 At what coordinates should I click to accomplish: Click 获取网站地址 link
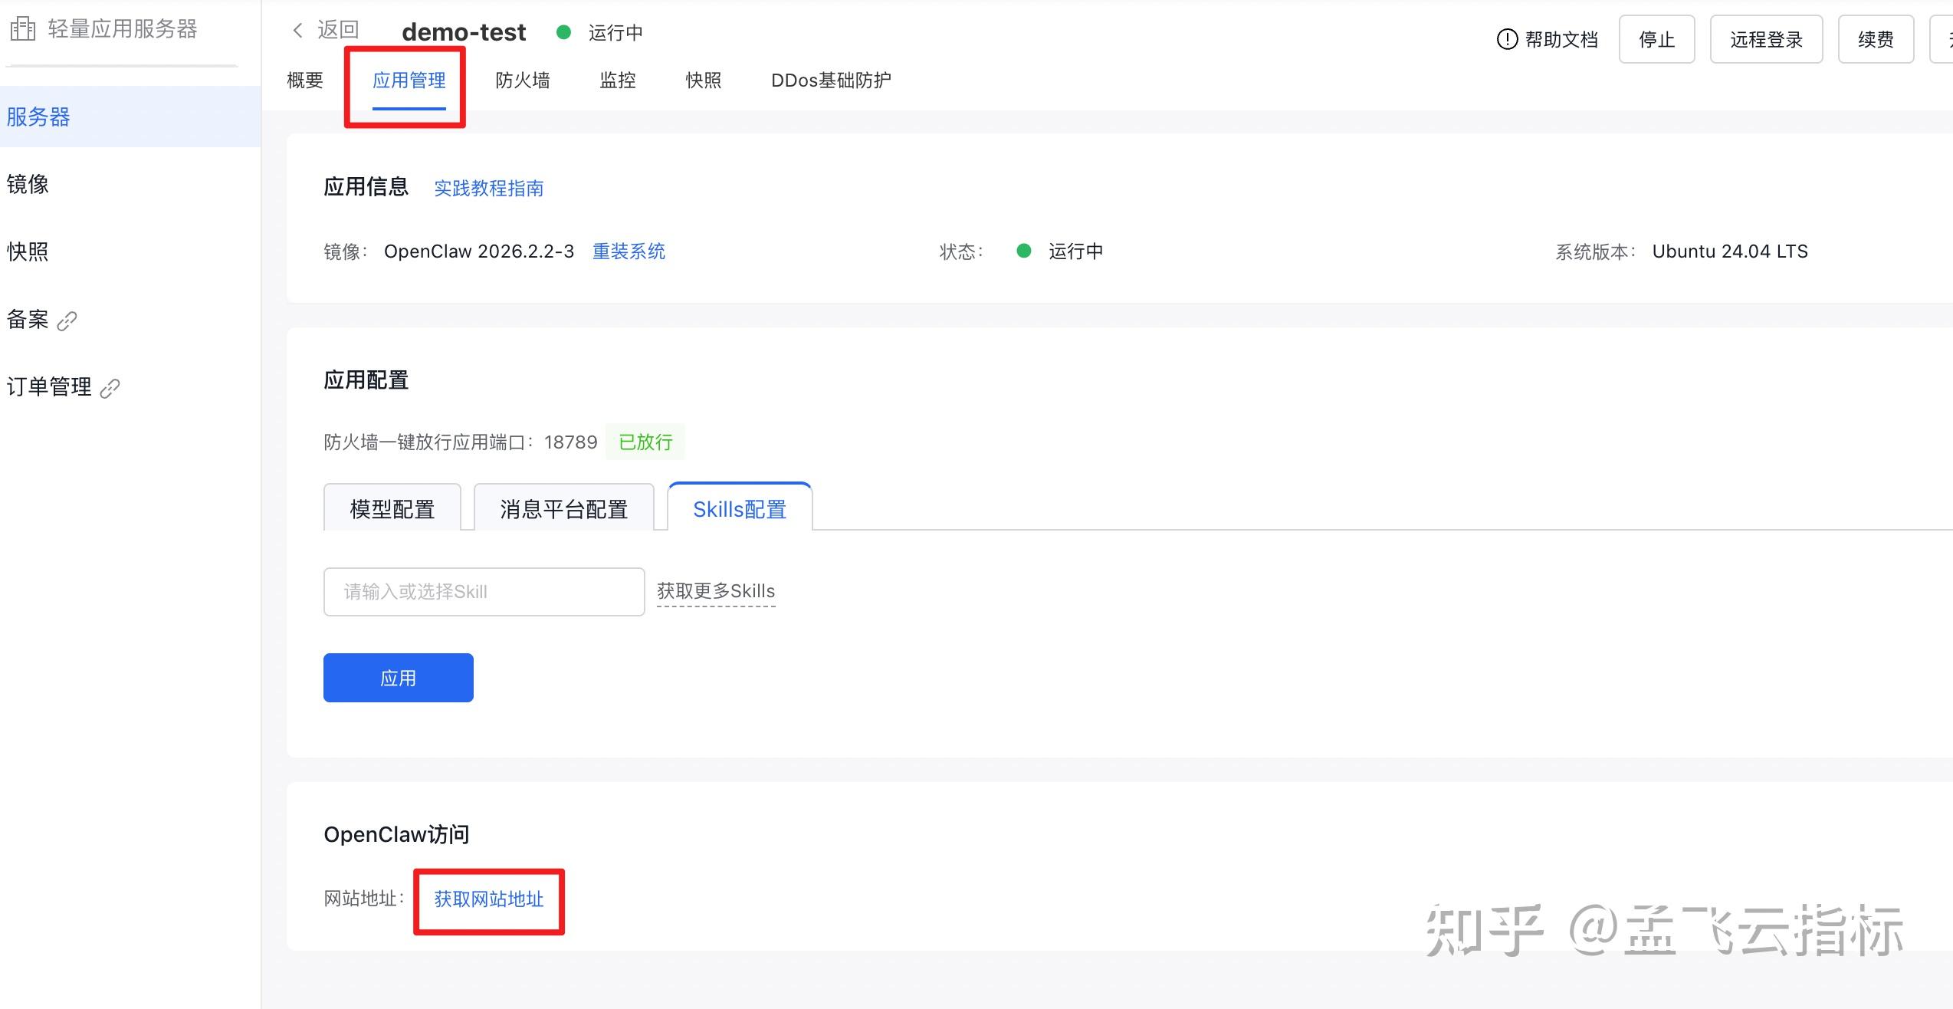point(488,899)
